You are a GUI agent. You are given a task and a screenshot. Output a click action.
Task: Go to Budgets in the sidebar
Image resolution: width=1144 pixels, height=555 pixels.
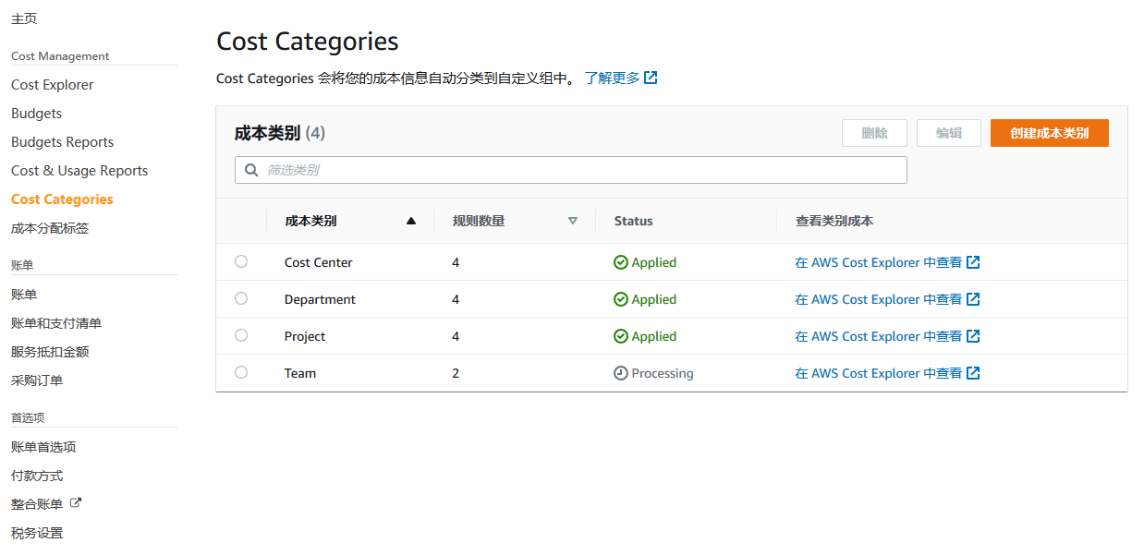(37, 113)
